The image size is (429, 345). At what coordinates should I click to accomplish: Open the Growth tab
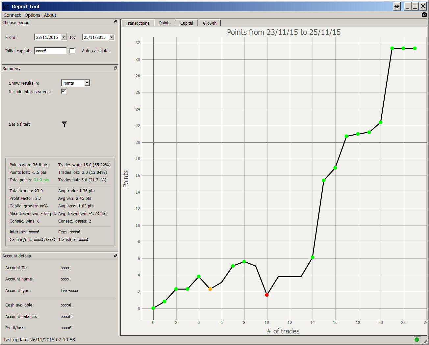(210, 23)
